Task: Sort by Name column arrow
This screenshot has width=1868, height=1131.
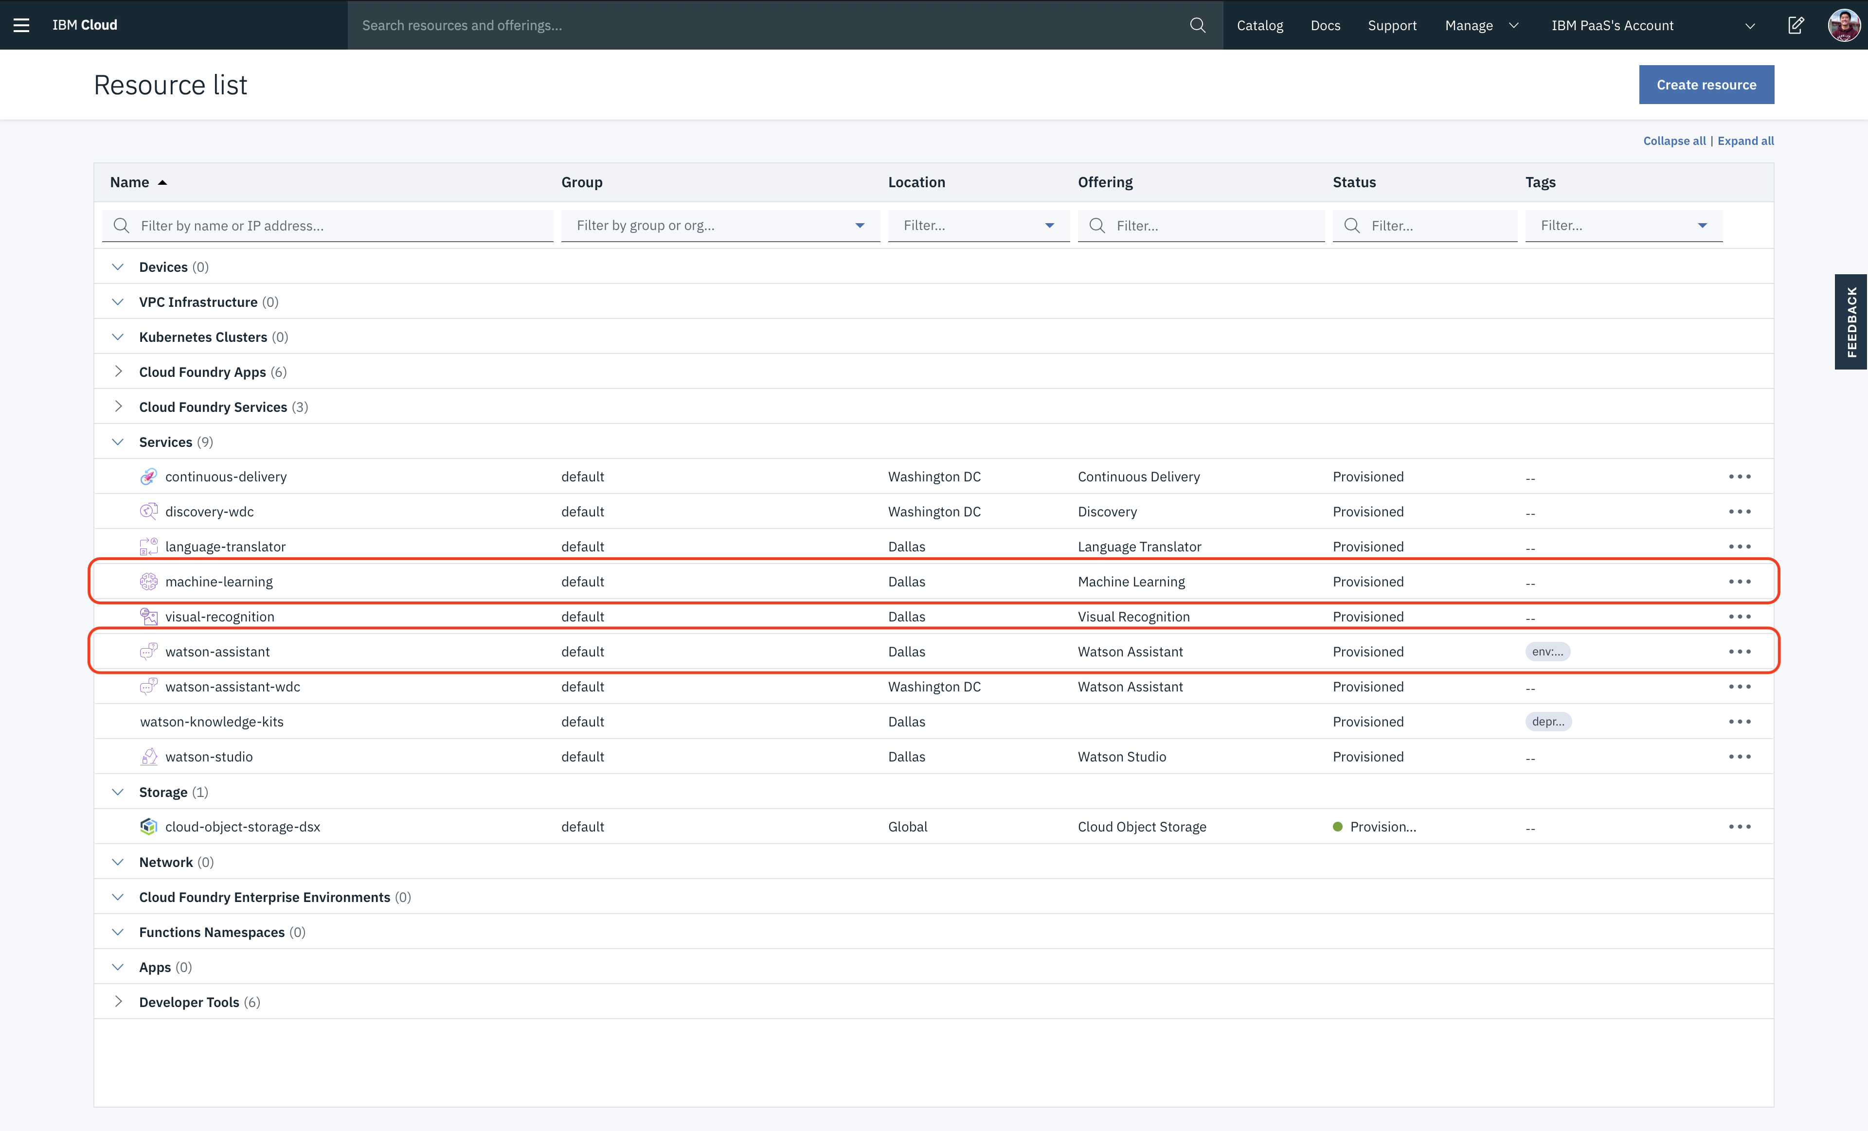Action: coord(162,182)
